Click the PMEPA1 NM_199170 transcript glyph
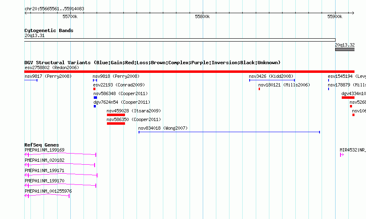Image resolution: width=366 pixels, height=219 pixels. pos(60,185)
